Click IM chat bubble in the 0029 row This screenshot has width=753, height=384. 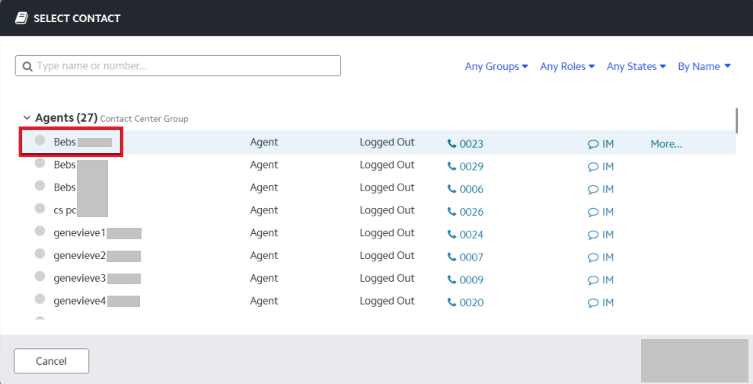(593, 167)
